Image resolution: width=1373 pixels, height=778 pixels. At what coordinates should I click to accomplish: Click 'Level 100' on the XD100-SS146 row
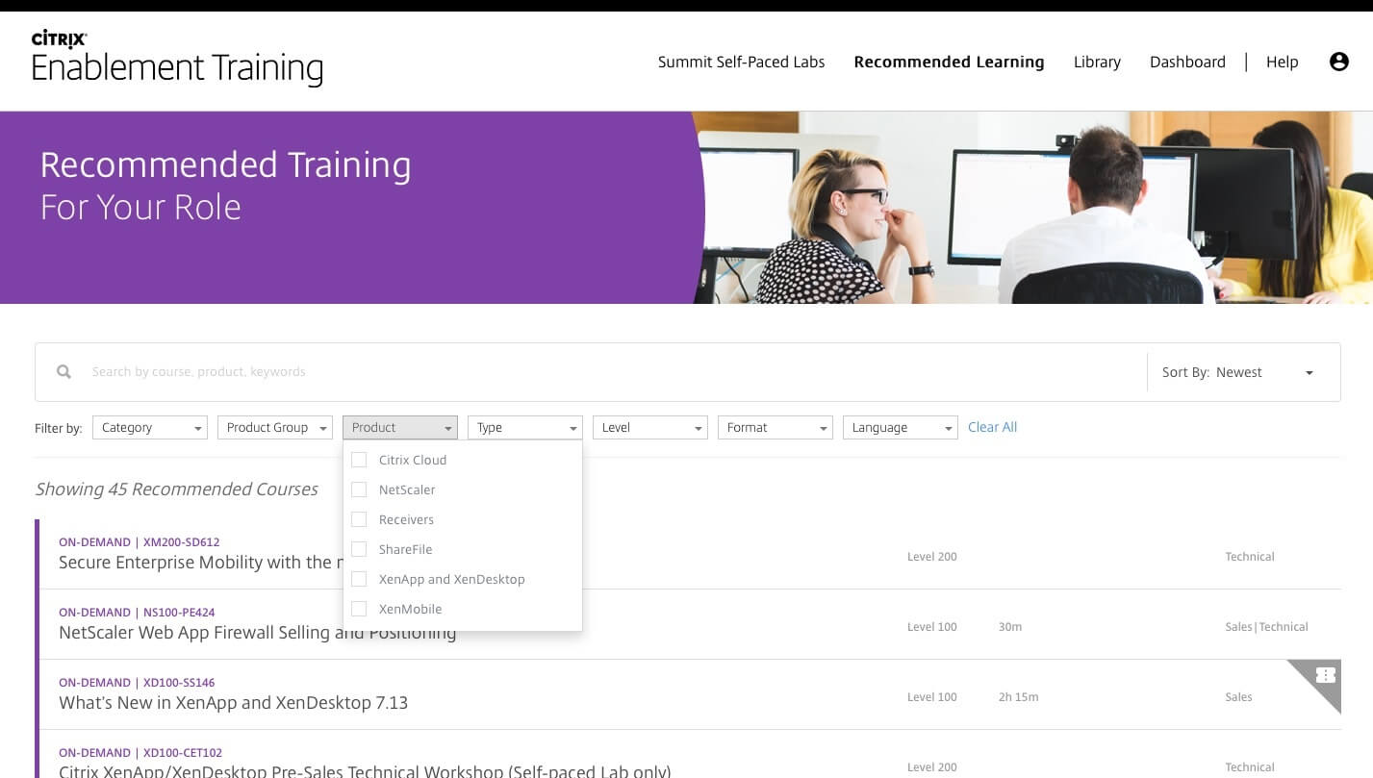931,697
